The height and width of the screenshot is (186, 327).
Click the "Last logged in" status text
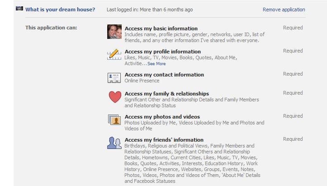click(x=149, y=10)
